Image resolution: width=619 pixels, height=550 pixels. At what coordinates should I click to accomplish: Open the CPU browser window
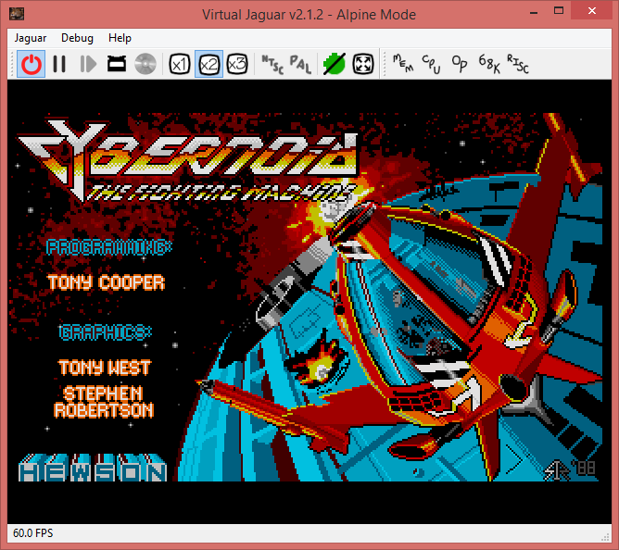point(431,64)
